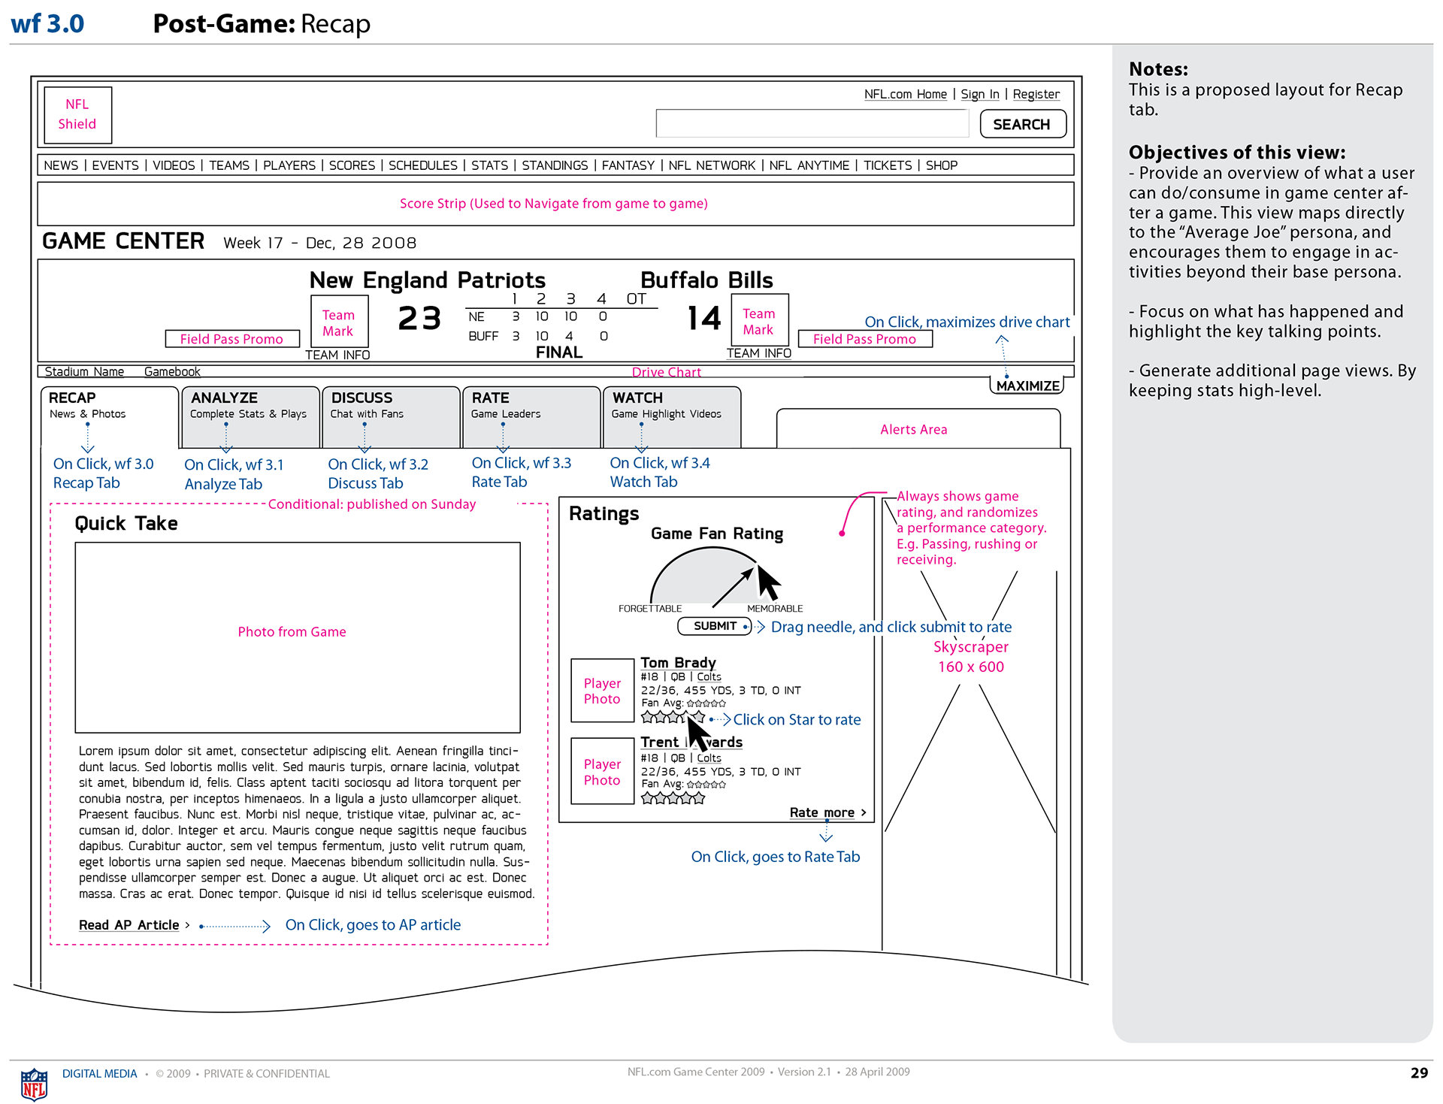
Task: Click Trent Edwards' star rating row
Action: 673,797
